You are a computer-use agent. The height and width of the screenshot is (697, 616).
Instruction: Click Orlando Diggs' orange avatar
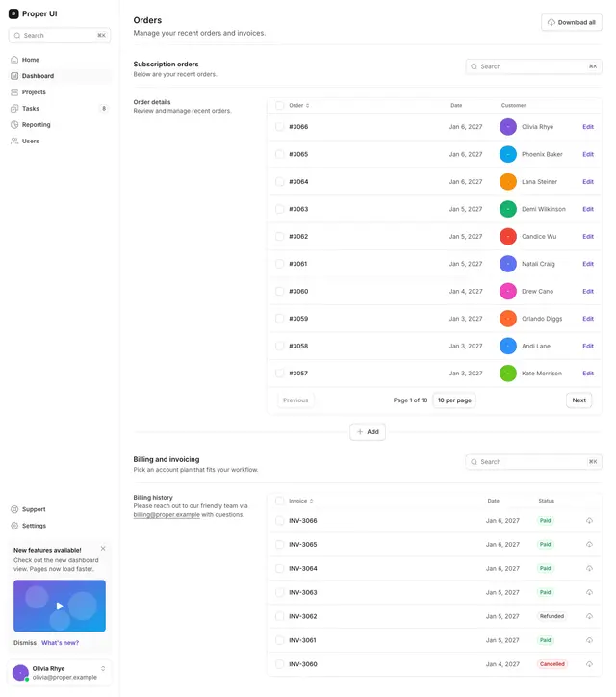(508, 319)
